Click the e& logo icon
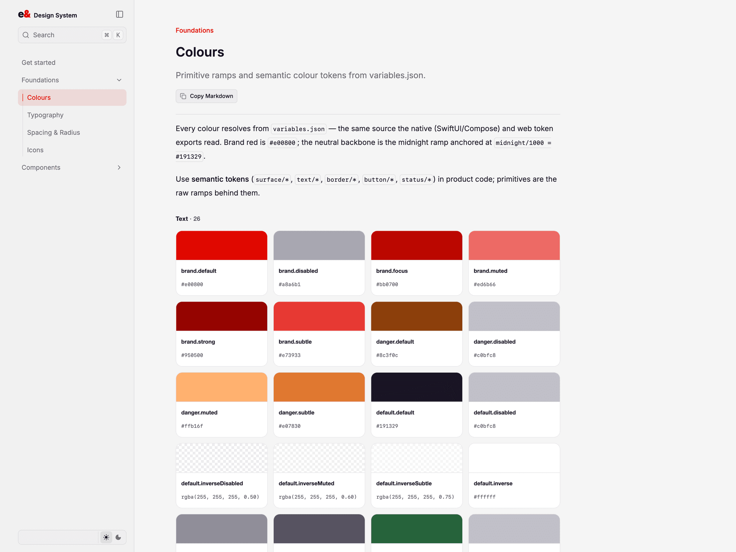The height and width of the screenshot is (552, 736). (x=24, y=15)
